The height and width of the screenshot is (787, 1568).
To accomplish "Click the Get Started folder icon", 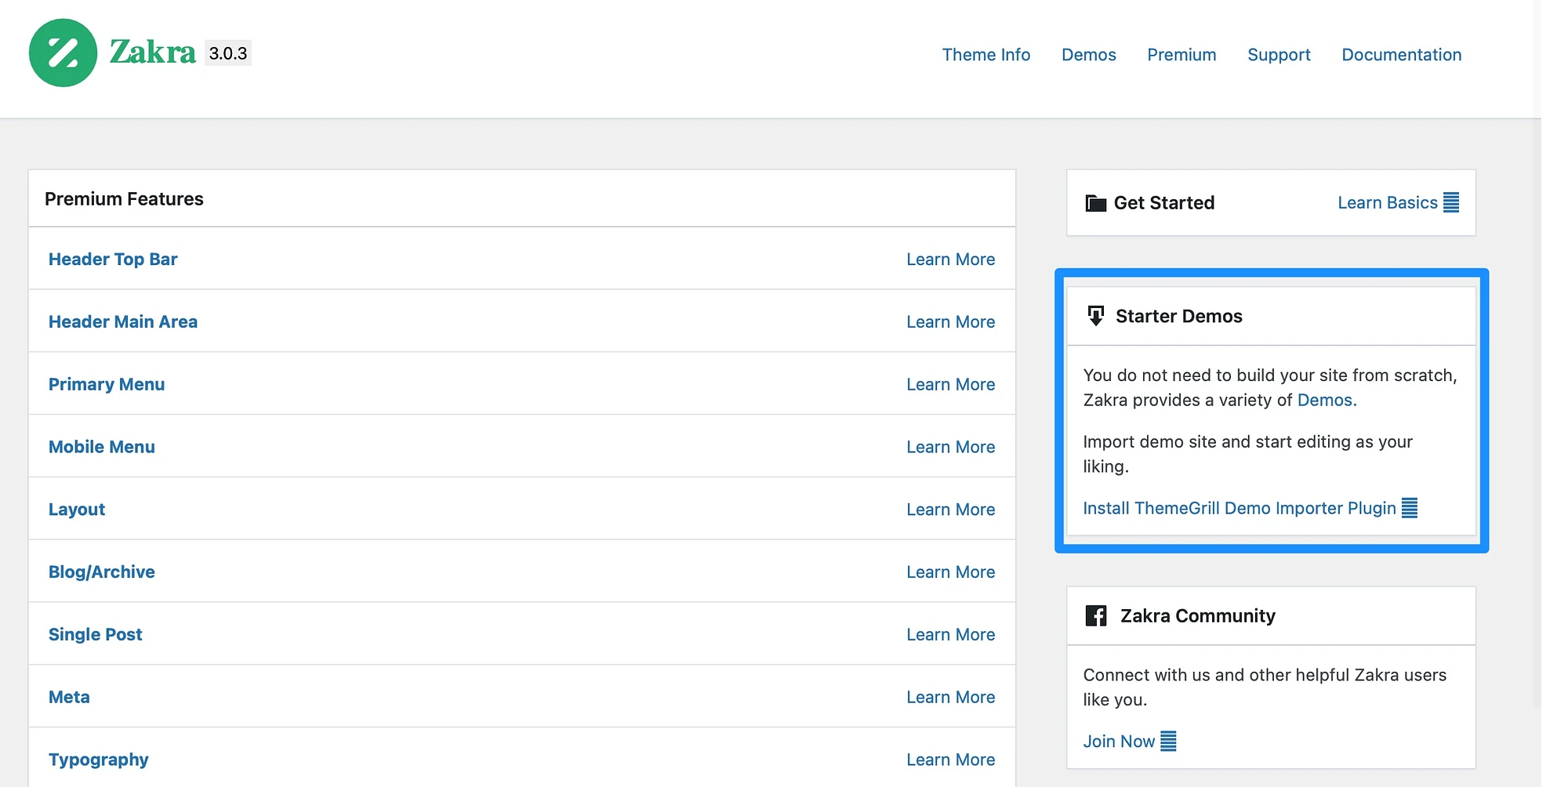I will tap(1095, 203).
